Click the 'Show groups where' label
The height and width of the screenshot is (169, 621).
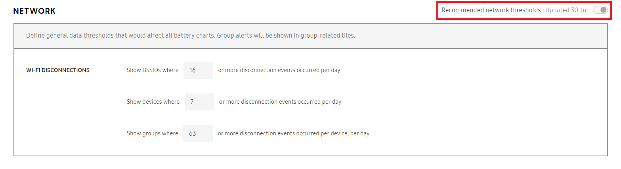click(x=153, y=133)
